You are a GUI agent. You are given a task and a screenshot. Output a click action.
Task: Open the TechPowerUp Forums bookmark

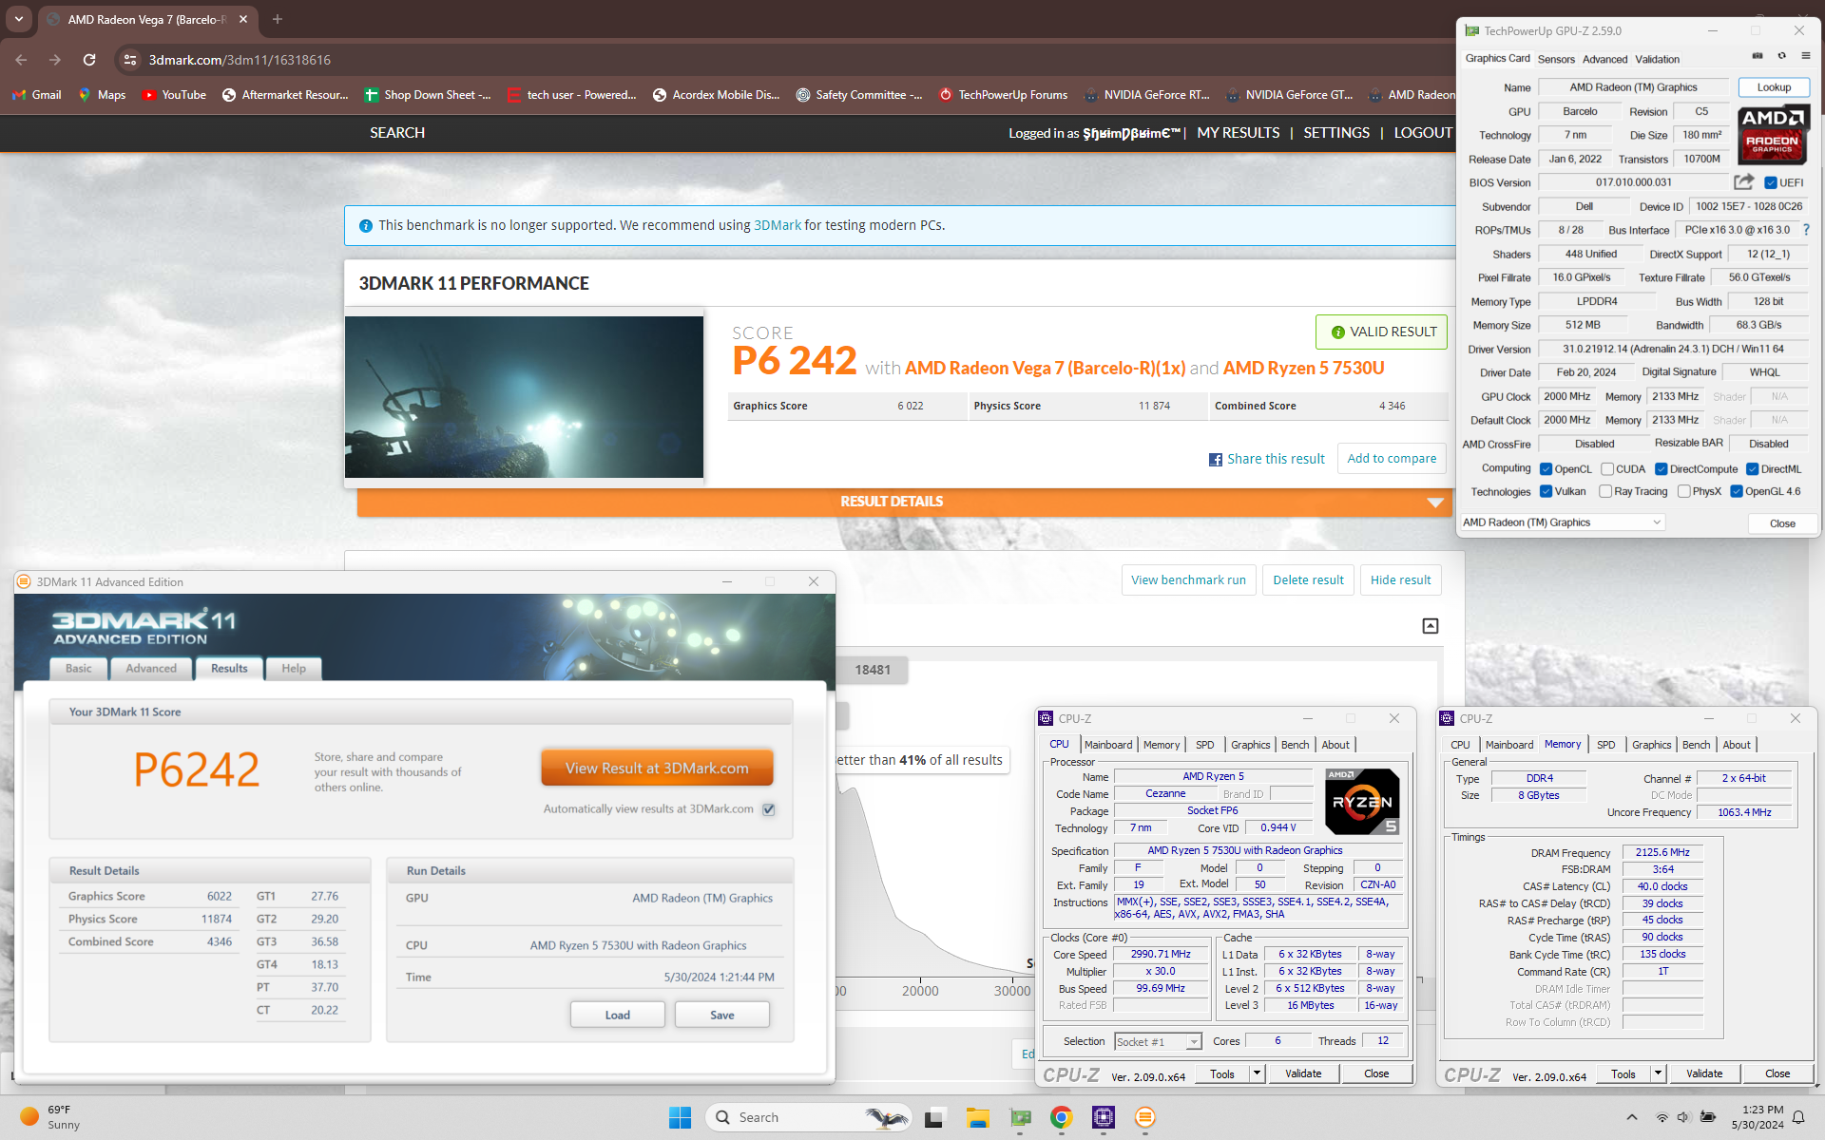1003,95
